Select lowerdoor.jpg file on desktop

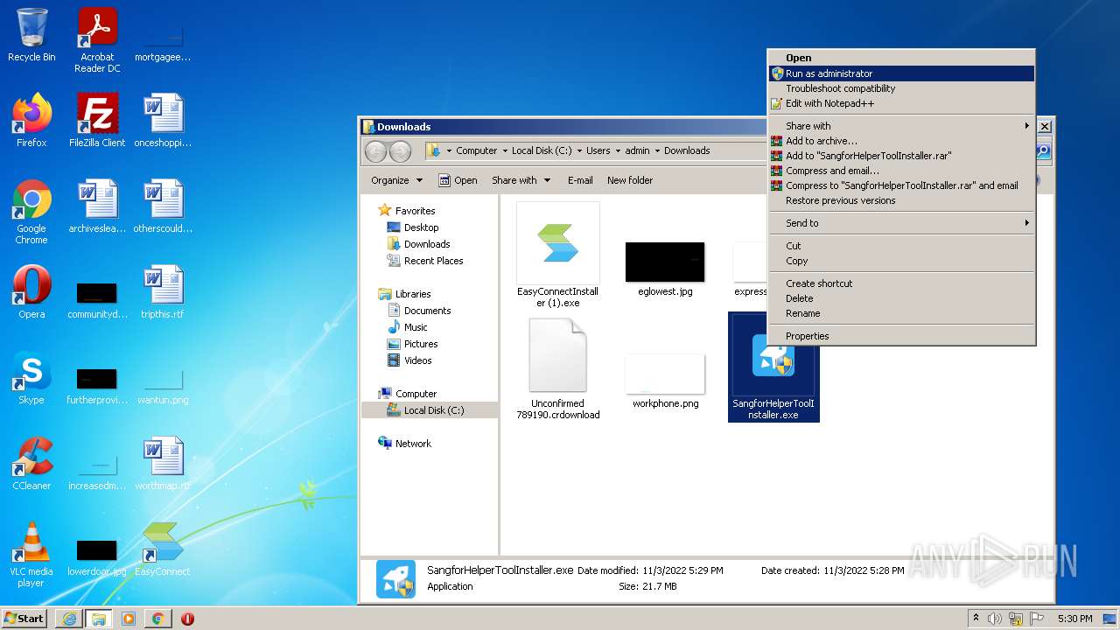[x=97, y=556]
